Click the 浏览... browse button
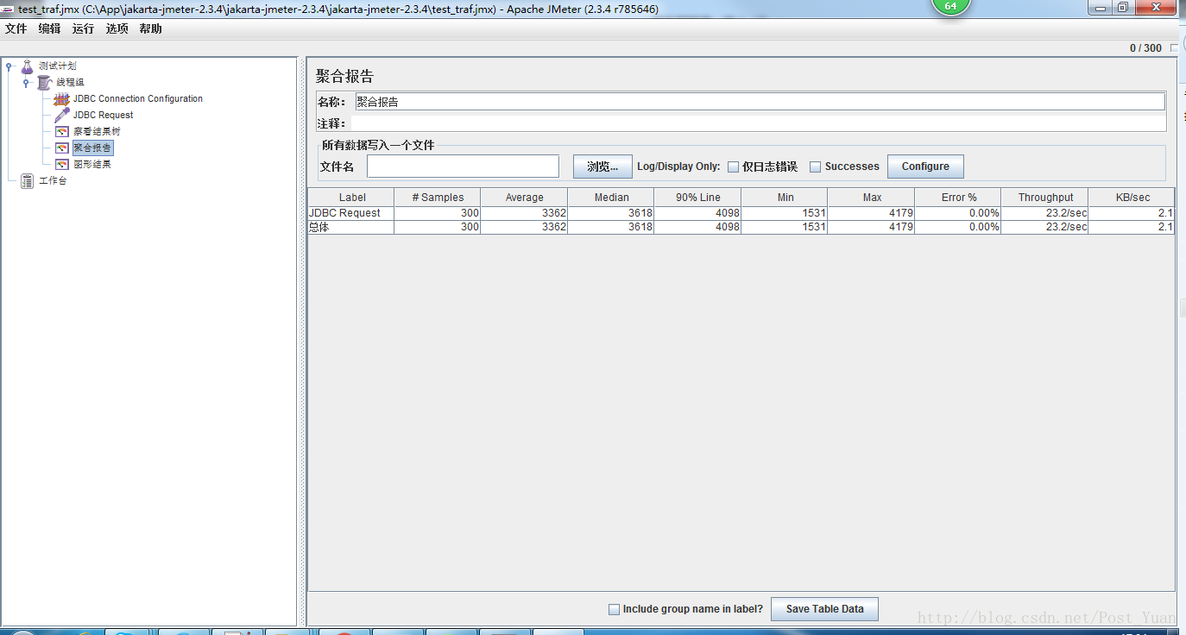1186x635 pixels. click(x=602, y=167)
